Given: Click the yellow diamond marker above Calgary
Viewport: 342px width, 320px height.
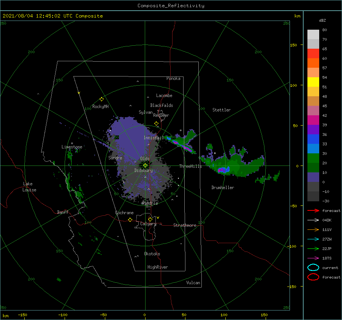Looking at the screenshot, I should tap(150, 219).
